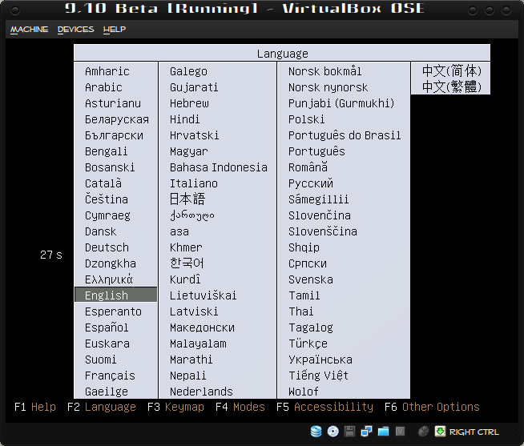Choose Türkçe language
Viewport: 524px width, 446px height.
pos(308,344)
